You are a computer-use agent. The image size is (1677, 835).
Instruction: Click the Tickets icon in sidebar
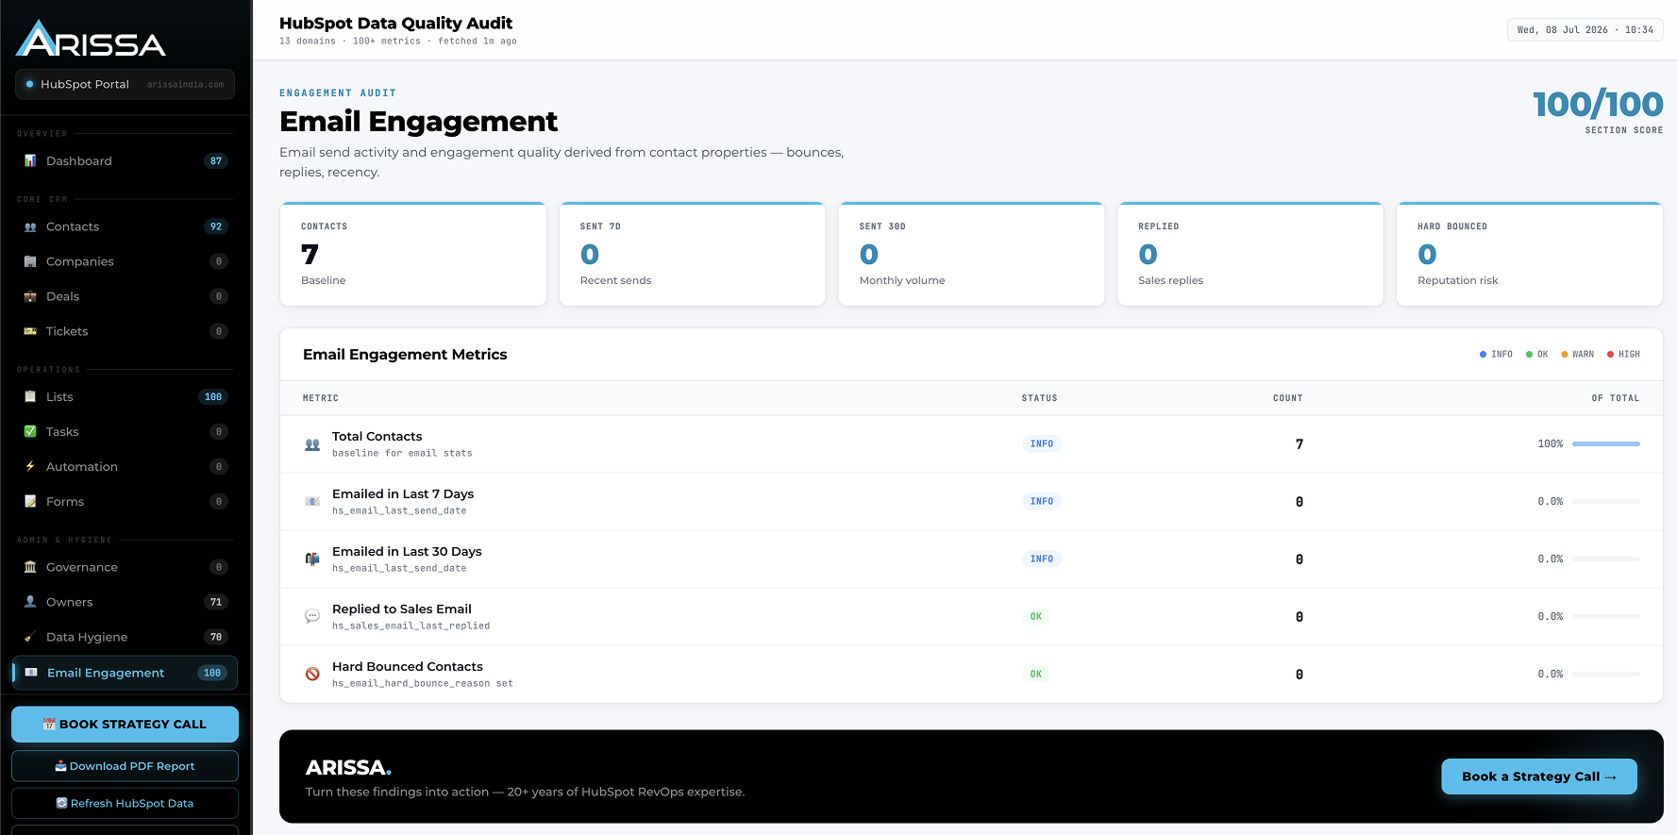[30, 332]
